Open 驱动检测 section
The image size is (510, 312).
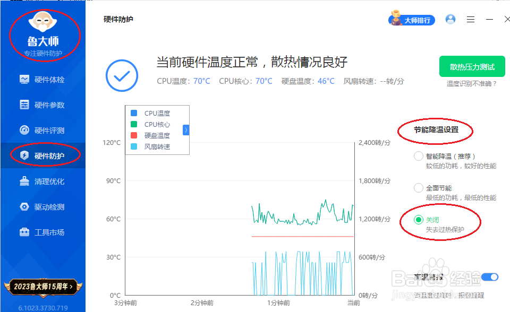pyautogui.click(x=42, y=207)
